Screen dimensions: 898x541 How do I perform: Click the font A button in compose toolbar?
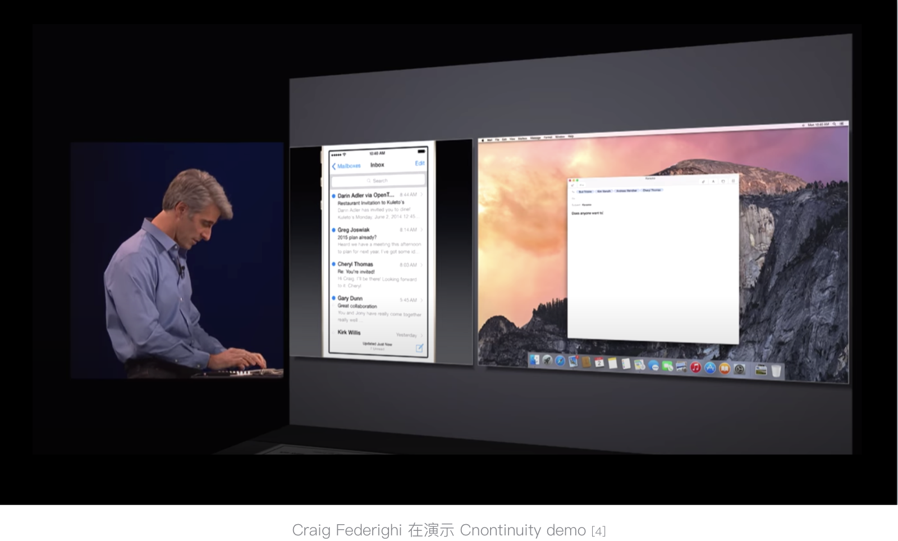(x=713, y=181)
